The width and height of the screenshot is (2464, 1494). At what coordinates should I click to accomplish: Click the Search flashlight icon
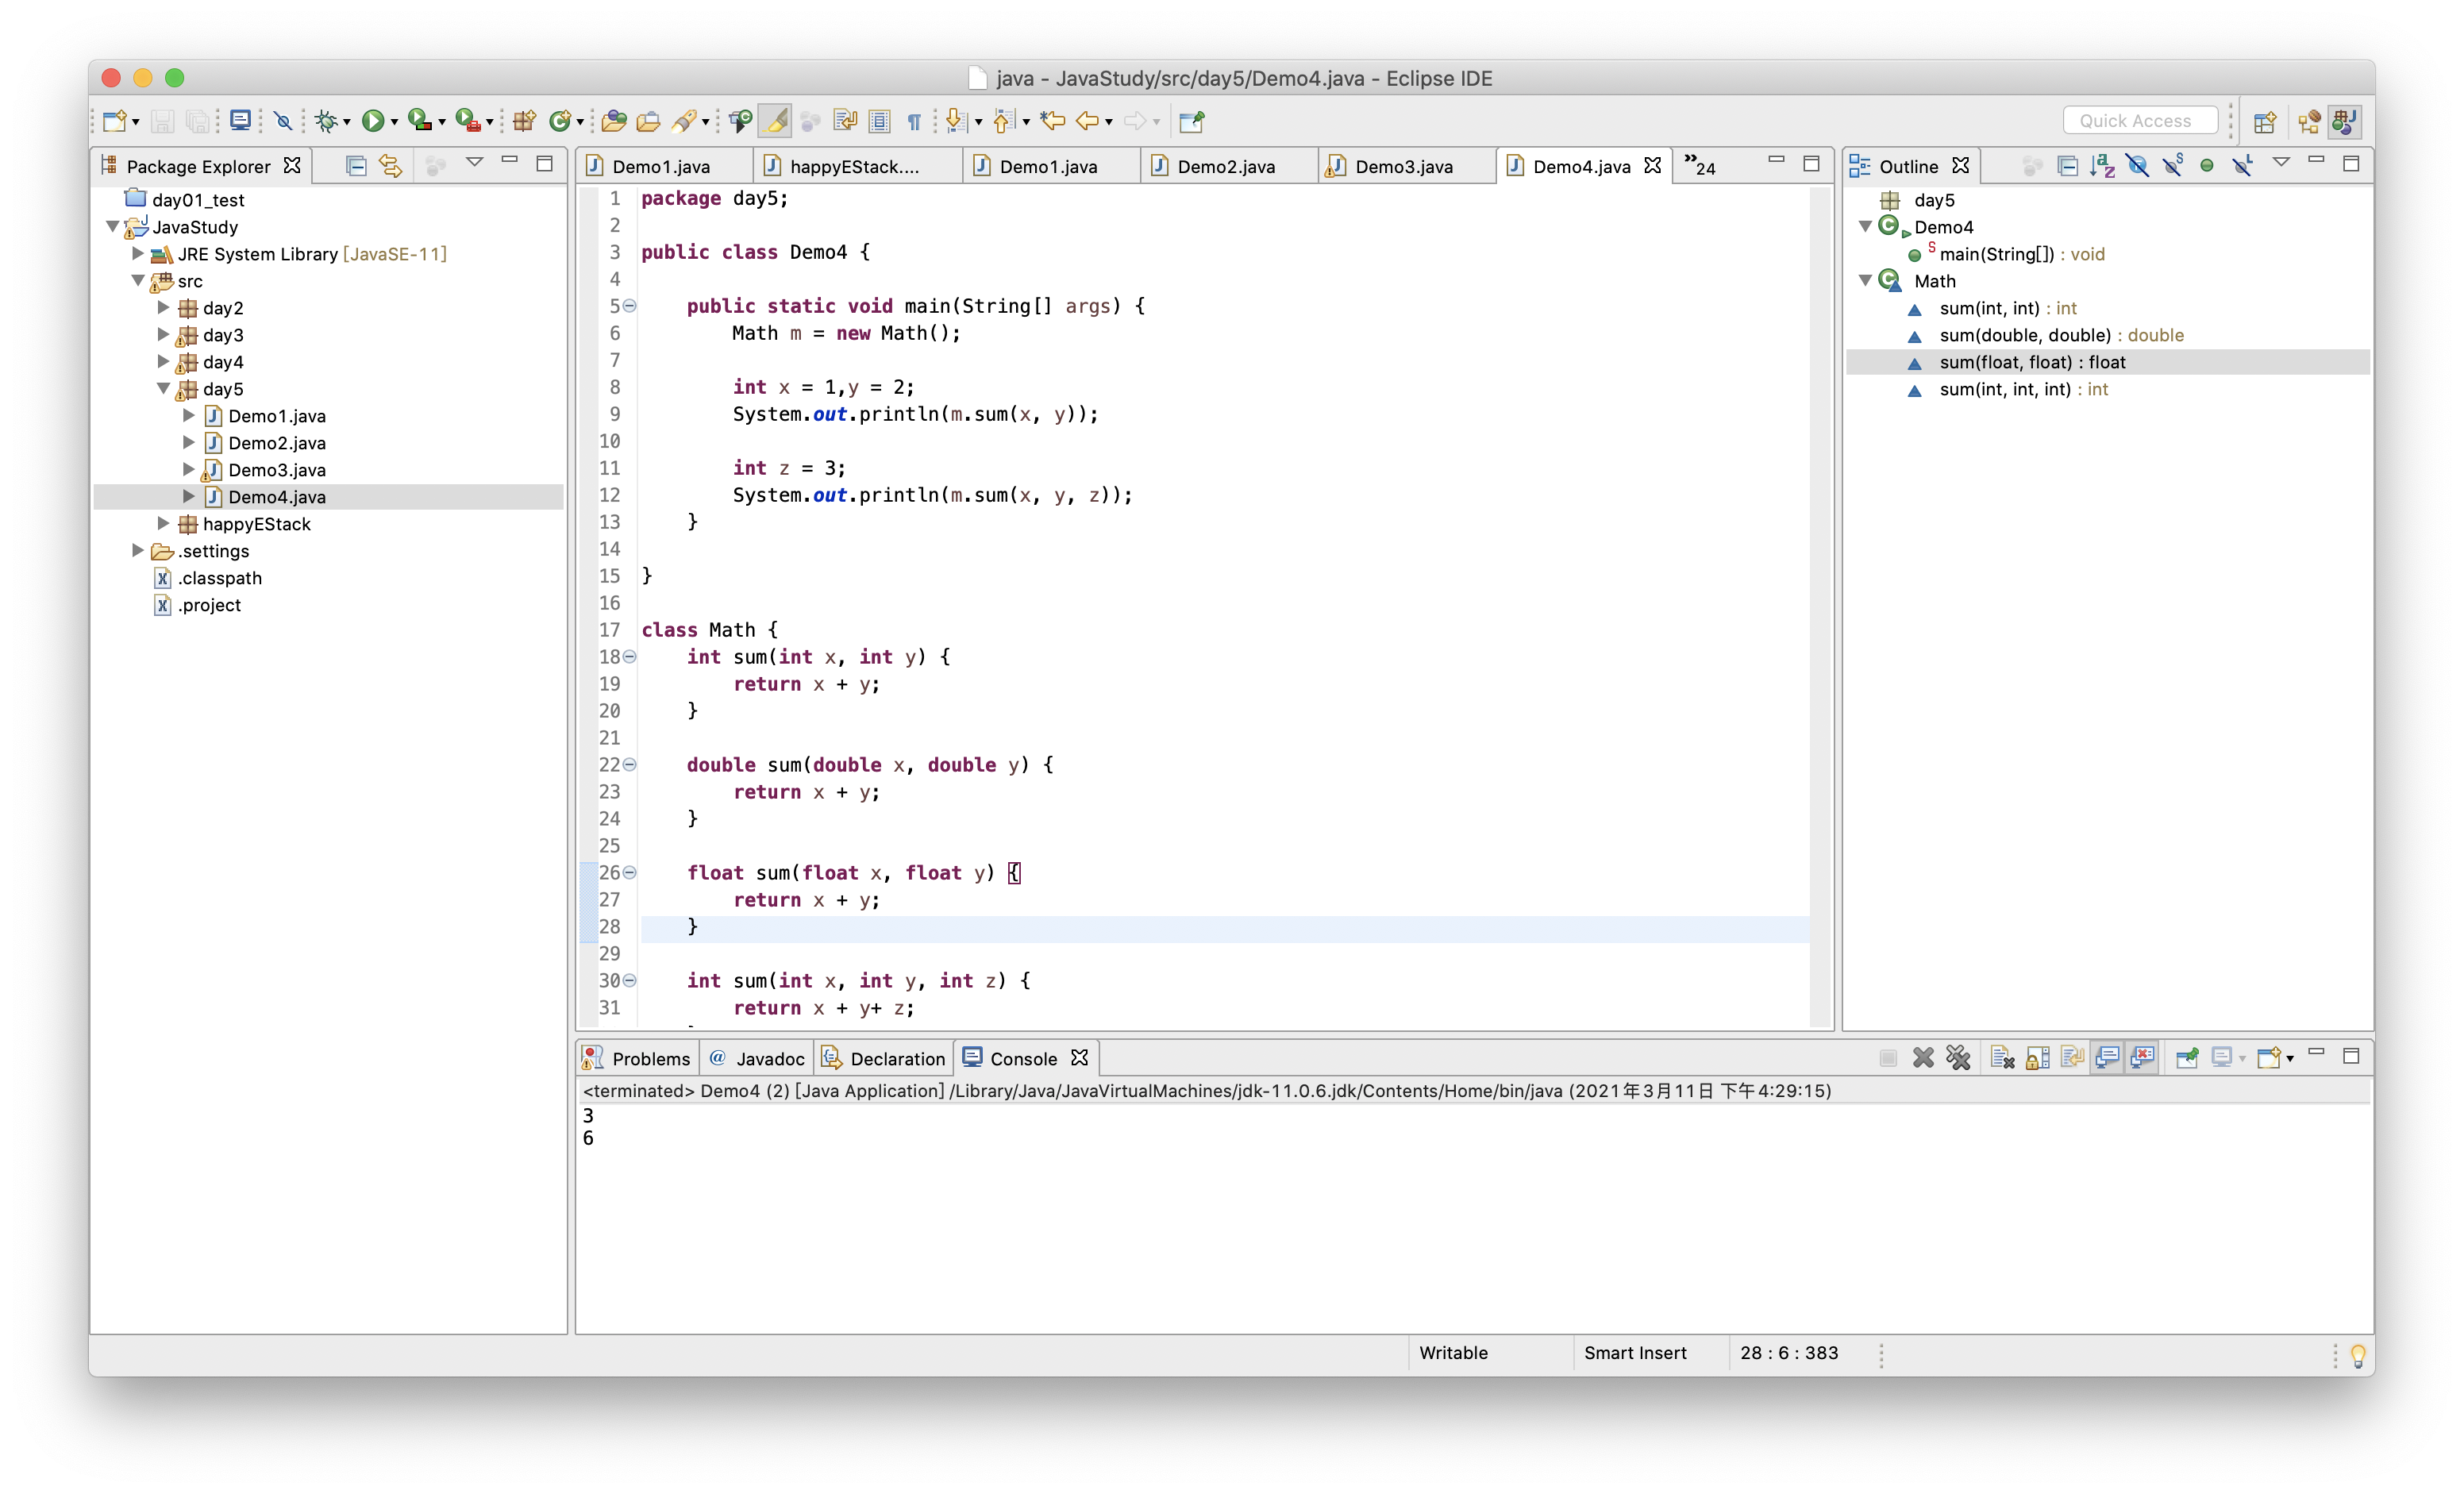click(684, 121)
